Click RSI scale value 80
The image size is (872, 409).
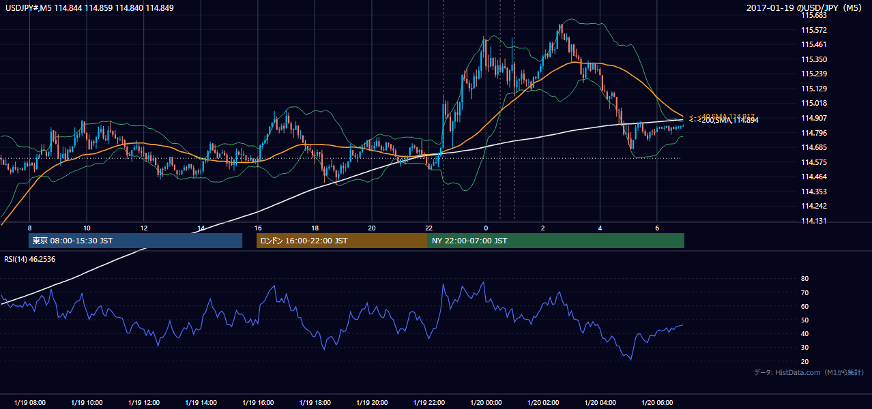pyautogui.click(x=804, y=279)
